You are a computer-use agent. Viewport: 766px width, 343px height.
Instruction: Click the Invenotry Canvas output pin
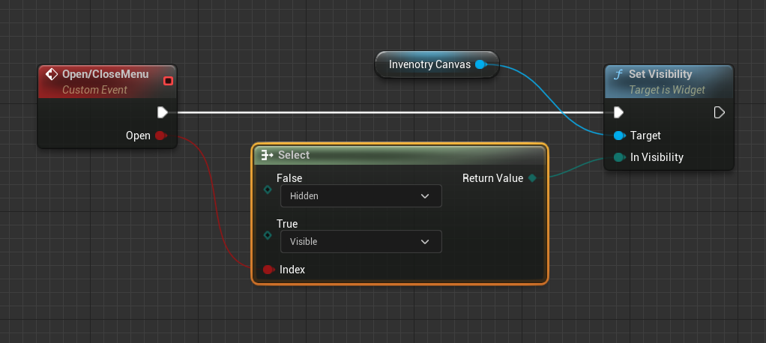click(x=480, y=64)
